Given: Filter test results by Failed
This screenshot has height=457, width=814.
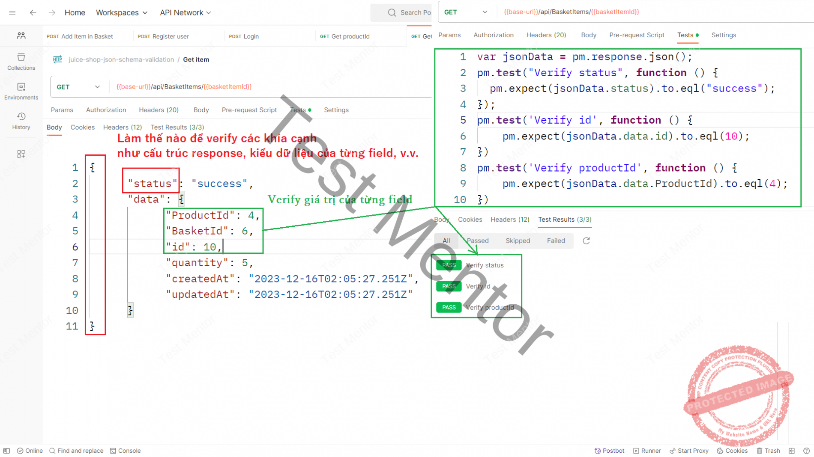Looking at the screenshot, I should coord(555,240).
